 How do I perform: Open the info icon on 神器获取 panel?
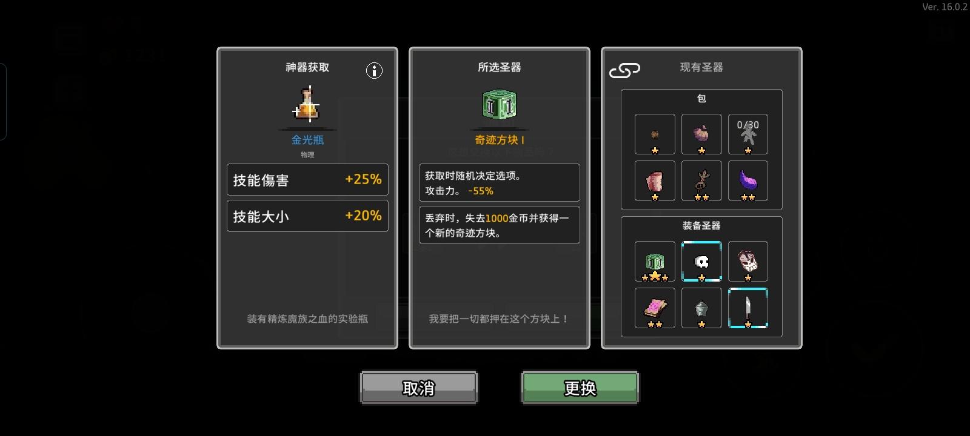[374, 71]
